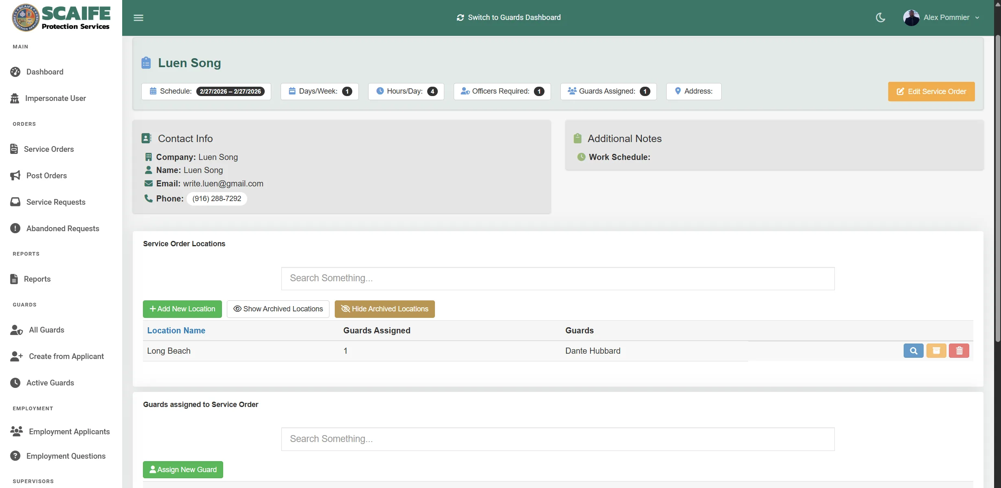
Task: Click the Guards Assigned column header
Action: pos(377,331)
